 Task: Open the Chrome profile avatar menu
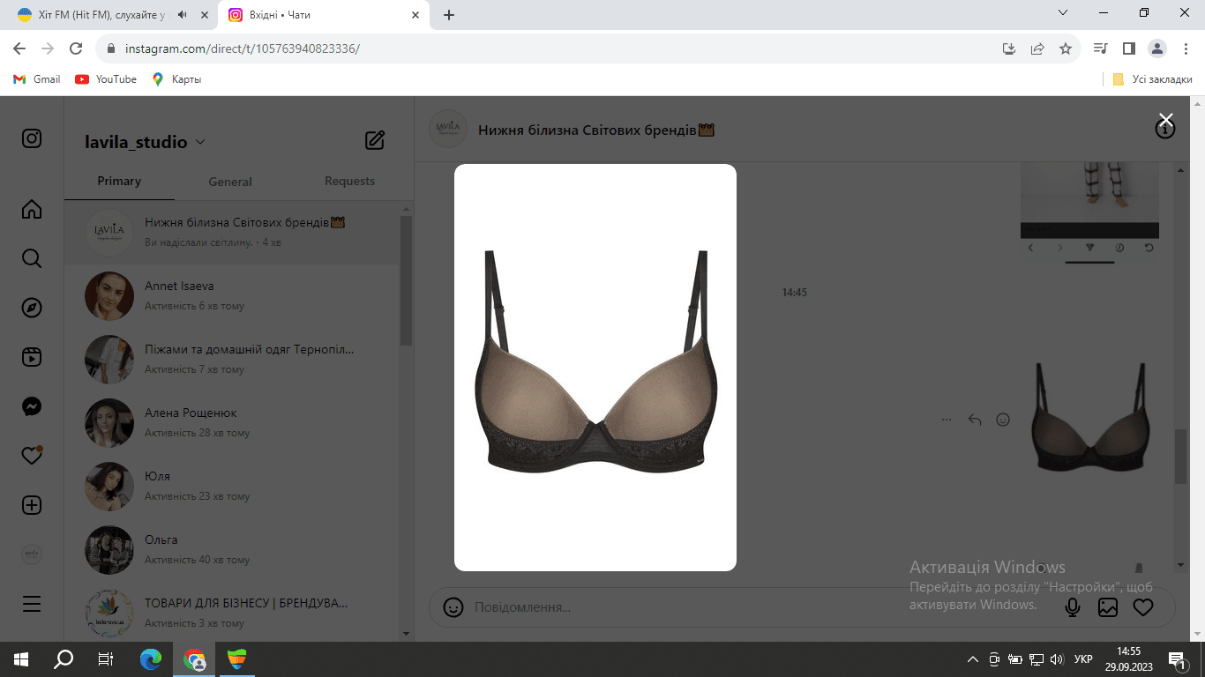tap(1157, 48)
